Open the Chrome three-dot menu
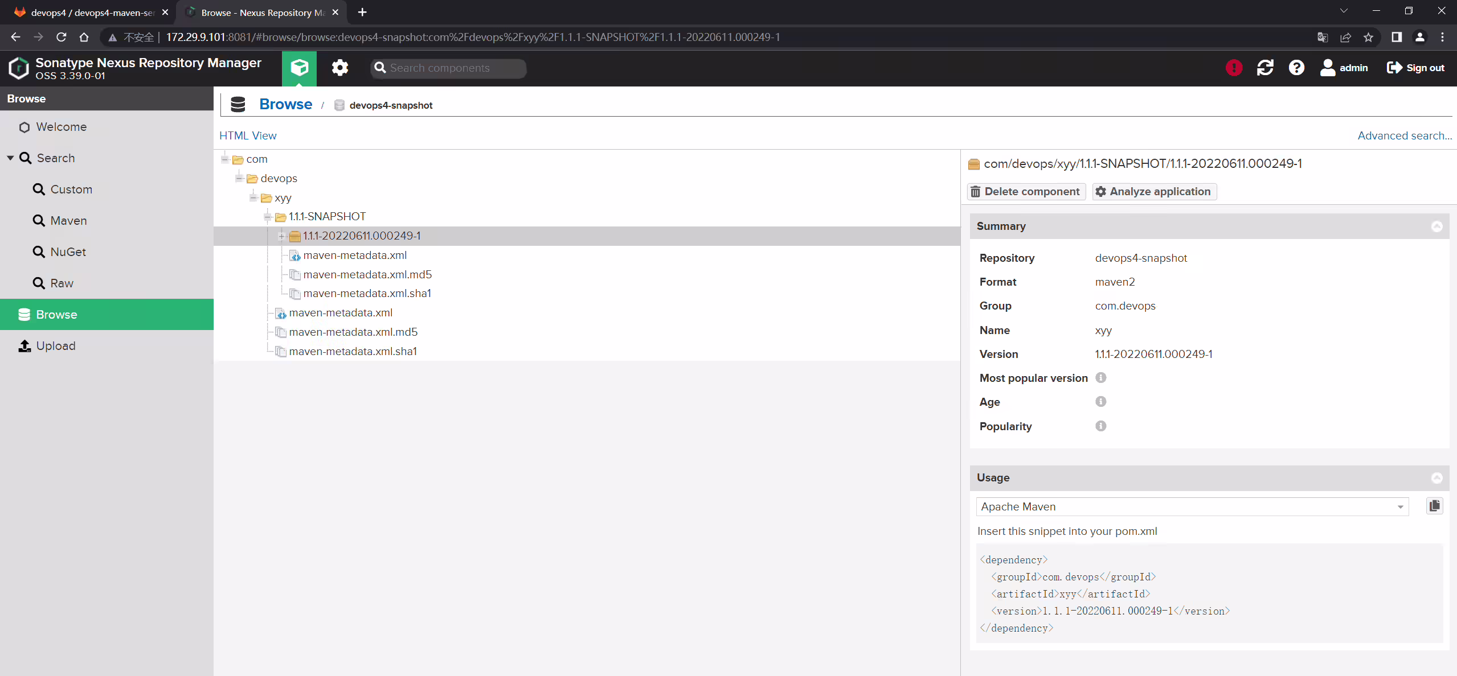 pyautogui.click(x=1442, y=37)
